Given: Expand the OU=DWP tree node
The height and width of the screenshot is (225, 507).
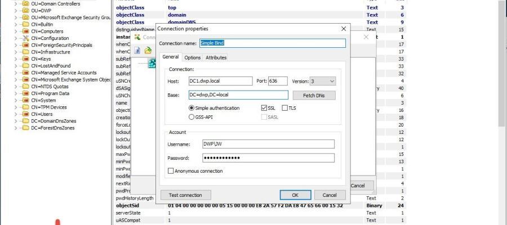Looking at the screenshot, I should coord(16,11).
